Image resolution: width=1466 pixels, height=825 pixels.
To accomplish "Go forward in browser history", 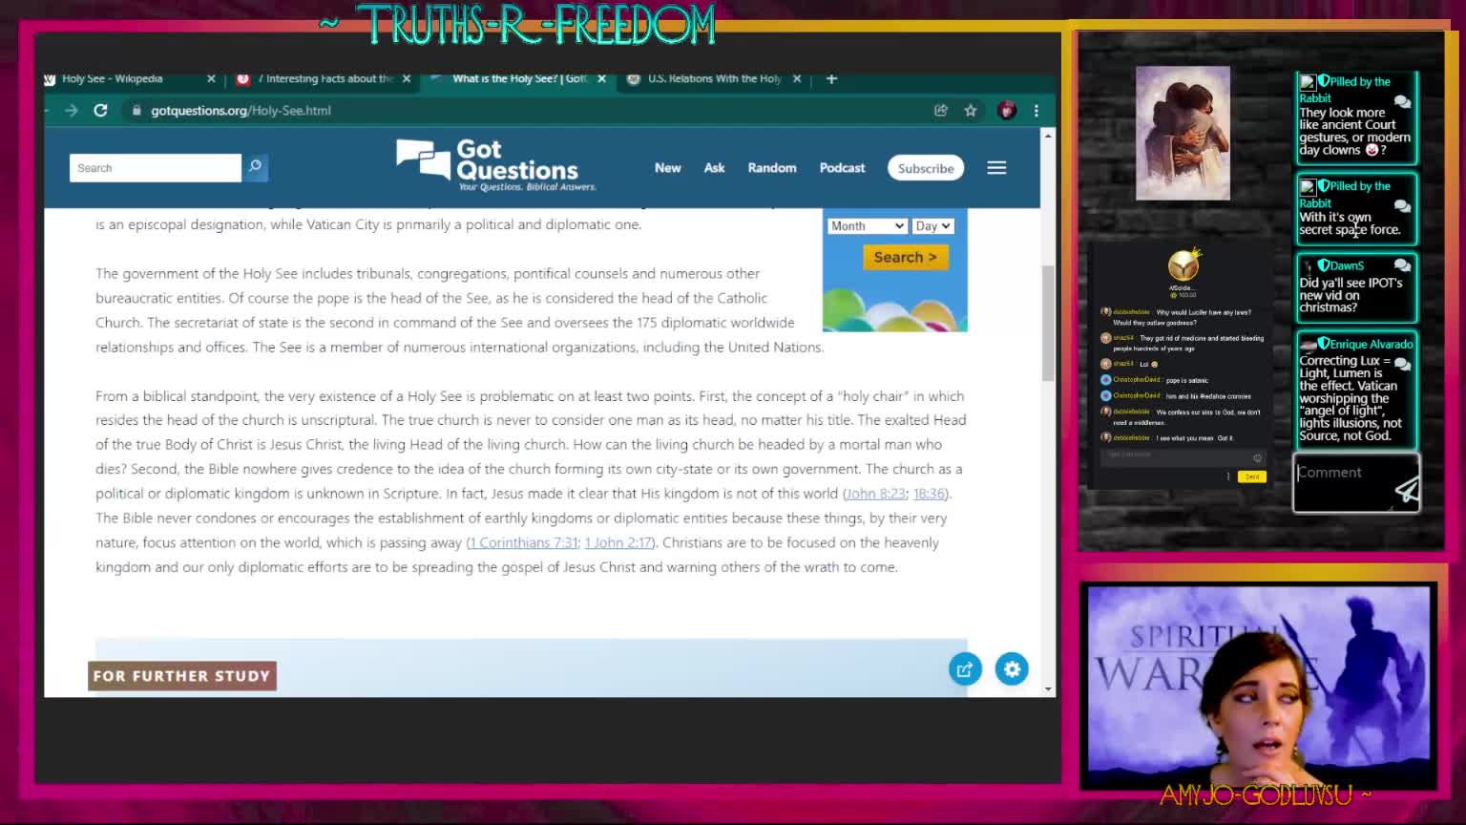I will (x=72, y=111).
